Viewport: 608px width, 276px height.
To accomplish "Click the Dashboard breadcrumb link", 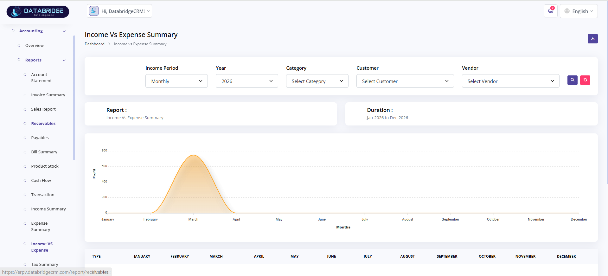I will [x=94, y=44].
